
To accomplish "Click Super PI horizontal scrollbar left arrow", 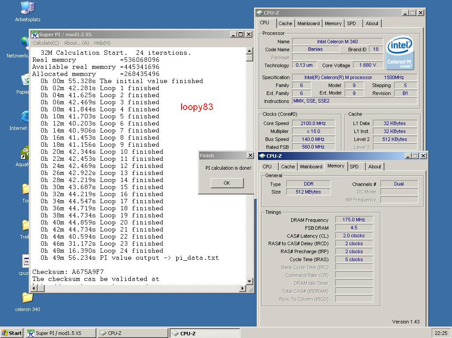I will 34,288.
